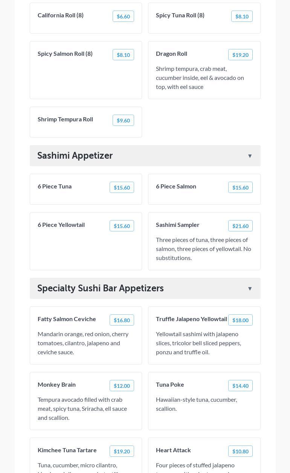This screenshot has width=290, height=473.
Task: Click the $14.40 Tuna Poke price button
Action: (x=240, y=386)
